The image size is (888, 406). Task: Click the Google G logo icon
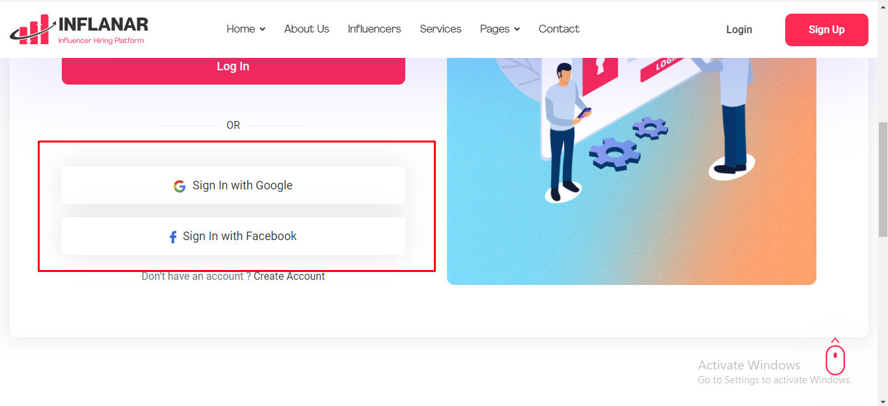point(180,186)
